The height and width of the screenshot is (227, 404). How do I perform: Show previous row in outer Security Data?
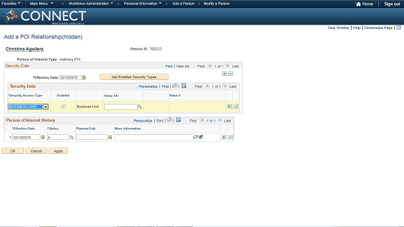[x=210, y=66]
